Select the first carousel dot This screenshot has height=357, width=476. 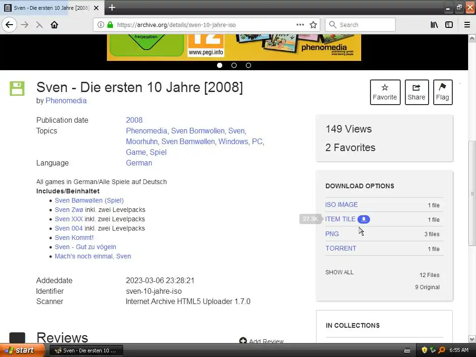pos(219,65)
